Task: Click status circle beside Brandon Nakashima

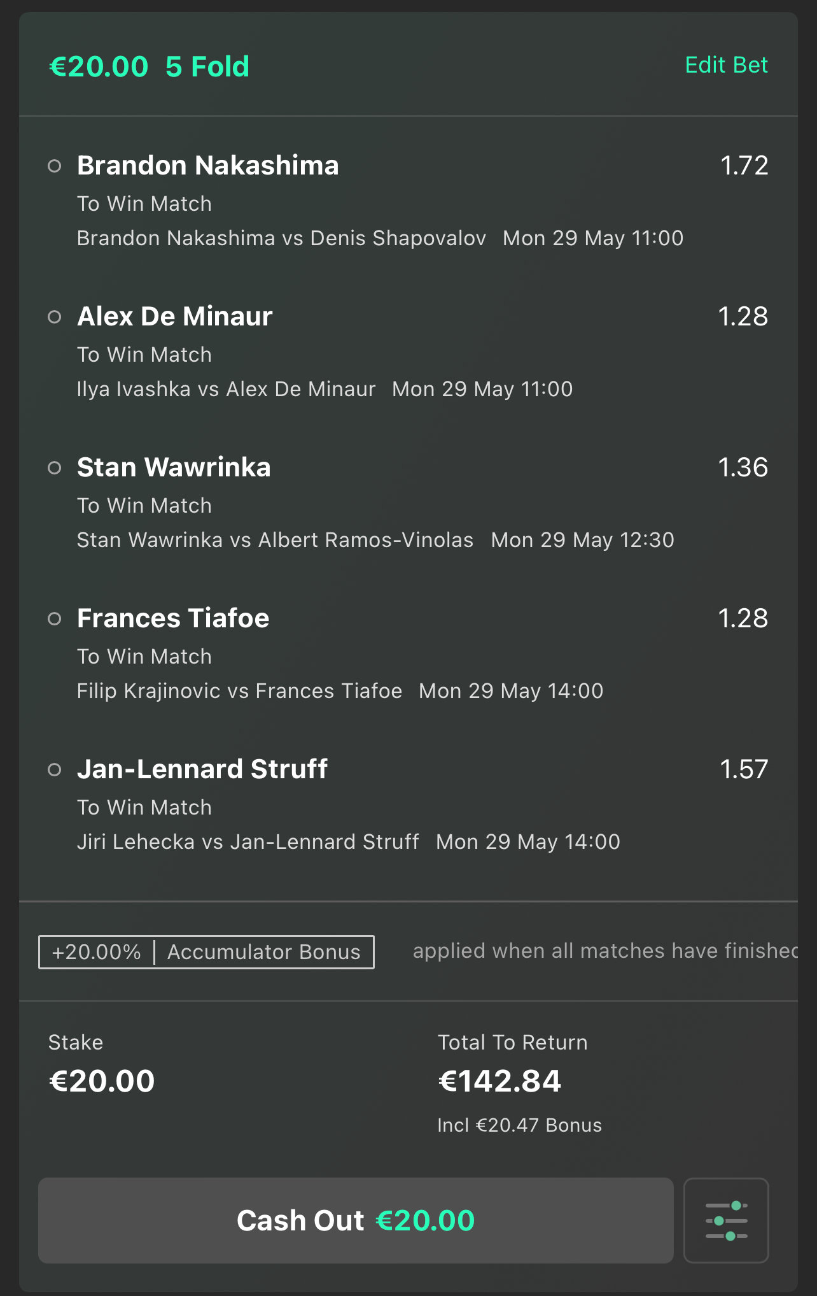Action: click(55, 166)
